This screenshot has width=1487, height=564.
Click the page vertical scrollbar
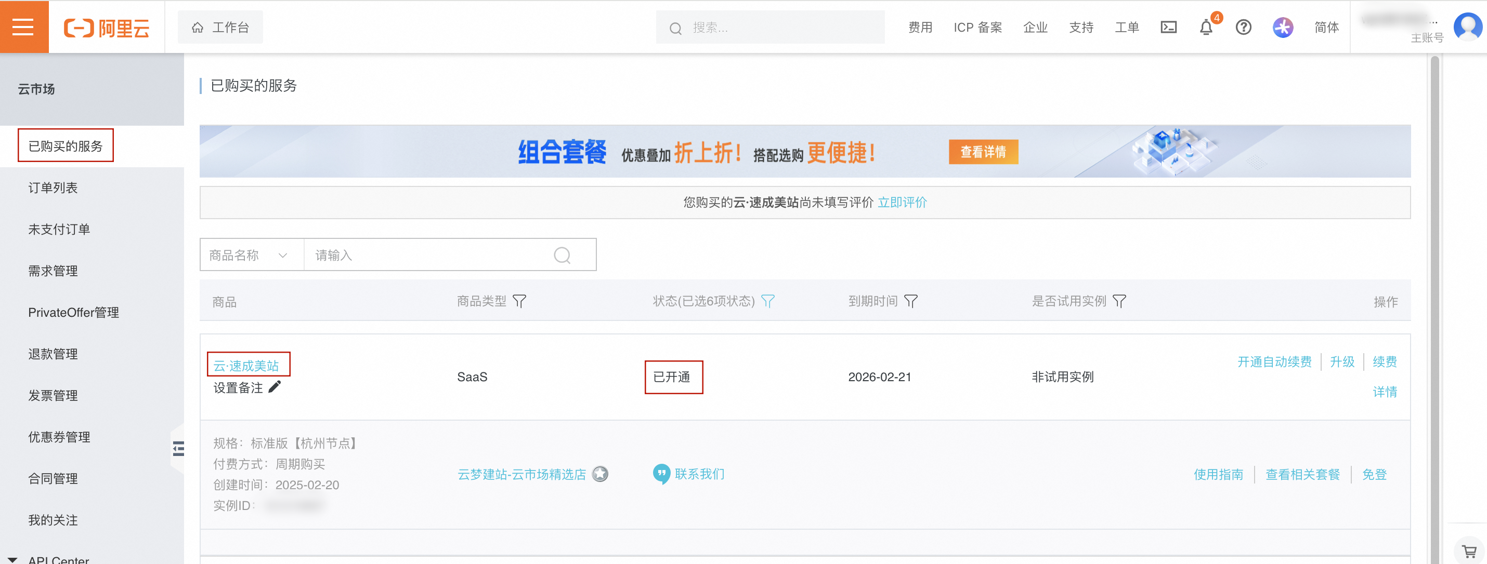pyautogui.click(x=1434, y=308)
